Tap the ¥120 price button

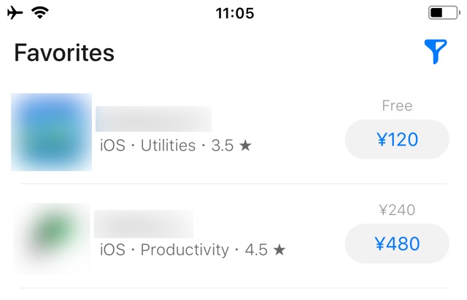[397, 139]
